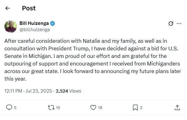Click the like count of 18

point(100,107)
